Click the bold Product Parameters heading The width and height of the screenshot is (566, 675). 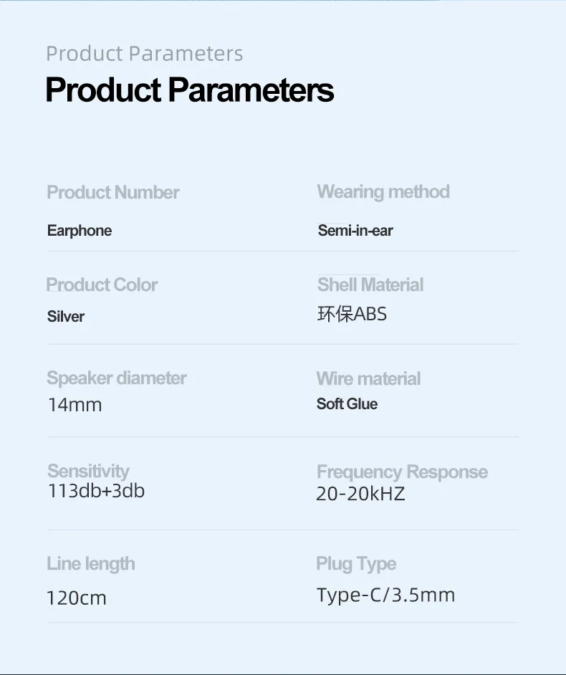(x=189, y=90)
